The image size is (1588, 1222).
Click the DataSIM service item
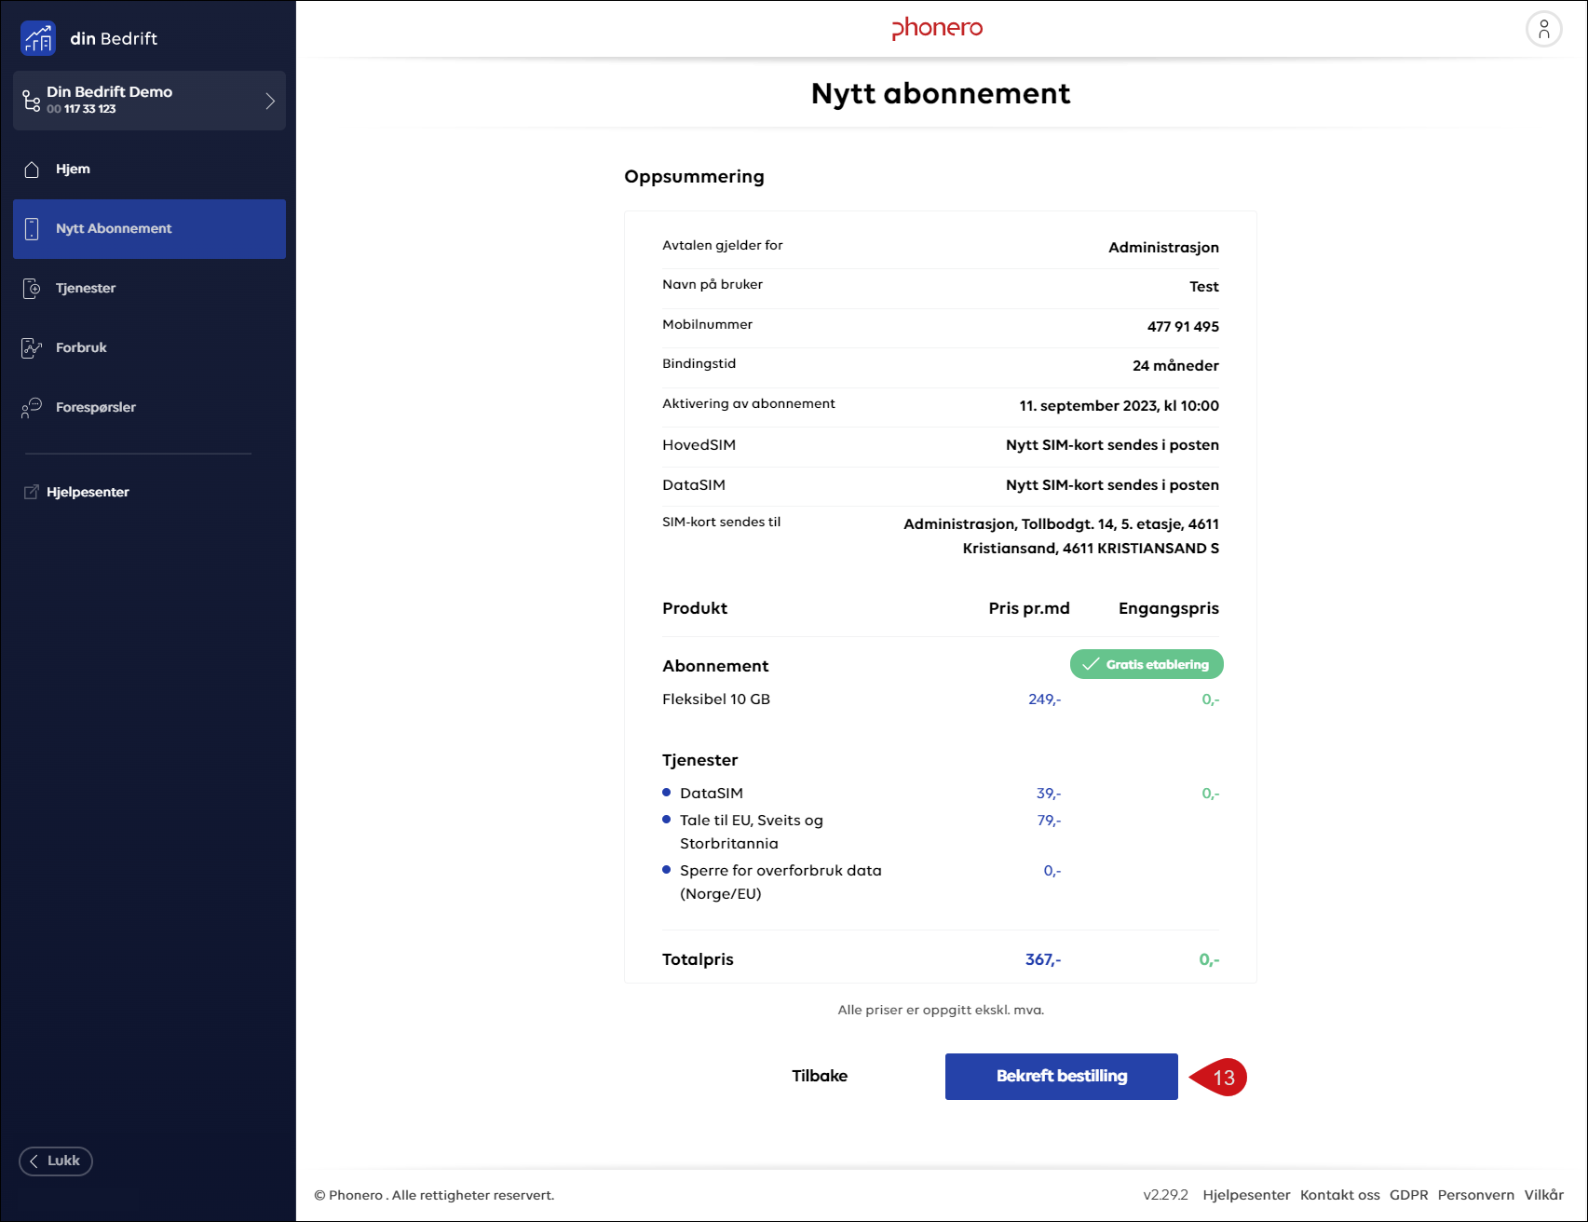click(712, 794)
